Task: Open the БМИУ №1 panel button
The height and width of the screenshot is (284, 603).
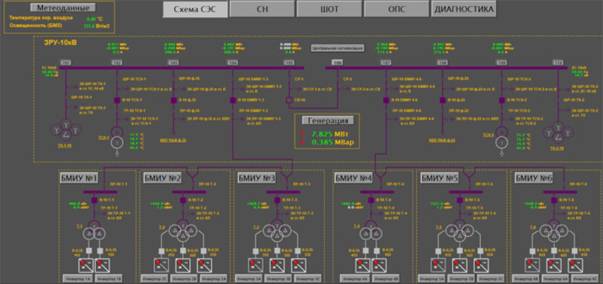Action: point(79,178)
